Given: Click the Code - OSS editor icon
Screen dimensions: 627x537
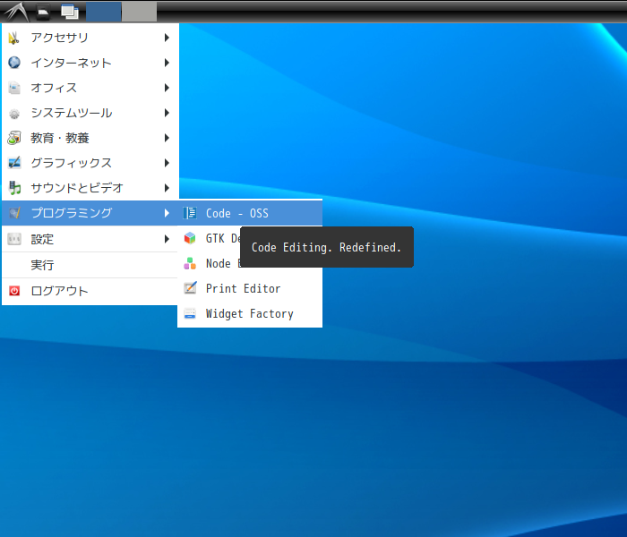Looking at the screenshot, I should point(190,213).
